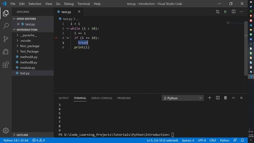Open the File menu
254x143 pixels.
[x=13, y=4]
